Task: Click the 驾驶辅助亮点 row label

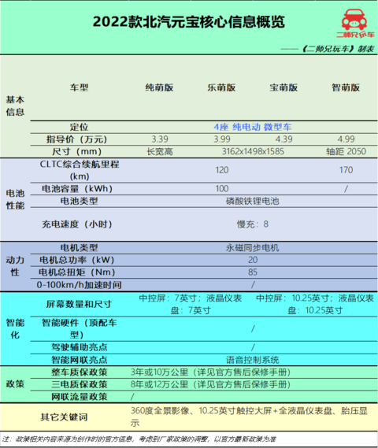Action: pyautogui.click(x=79, y=347)
